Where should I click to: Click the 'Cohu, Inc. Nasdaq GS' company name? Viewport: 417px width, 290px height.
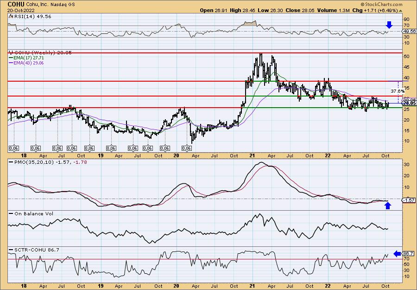tap(51, 5)
